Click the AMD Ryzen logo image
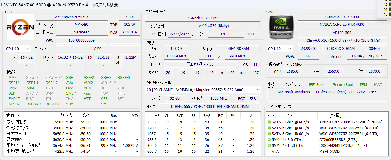Viewport: 391px width, 160px height. (20, 27)
